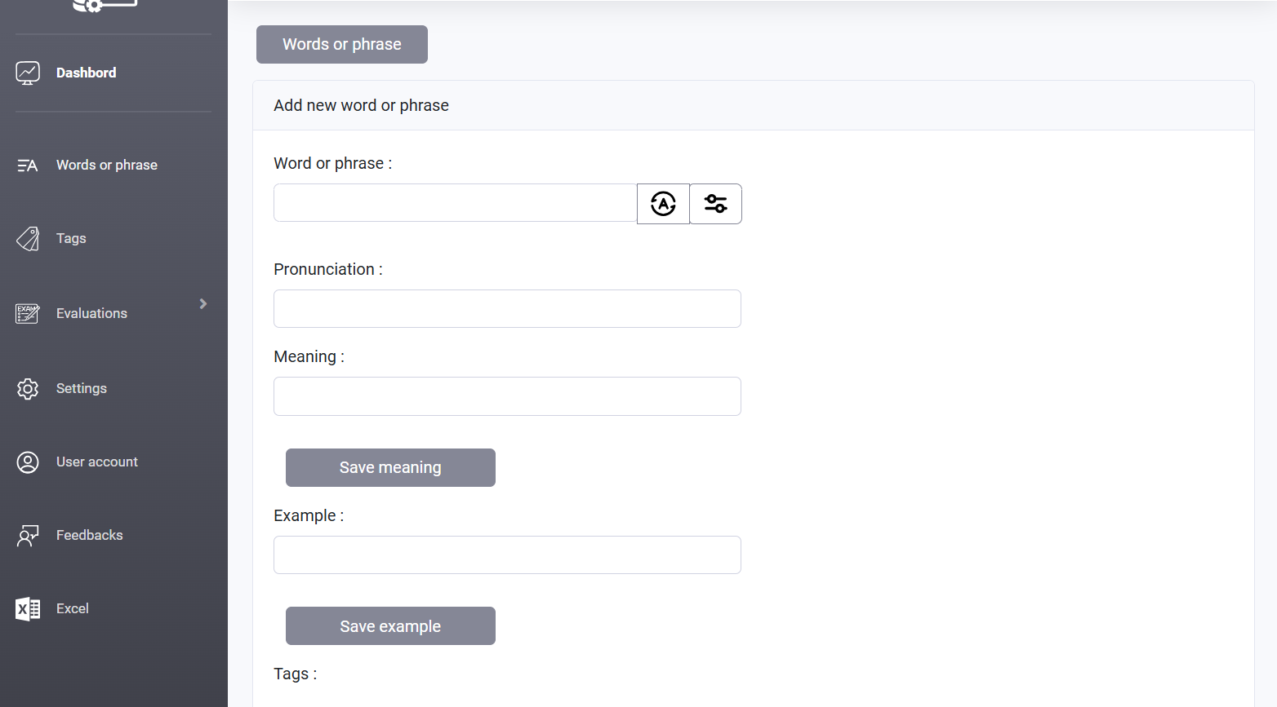
Task: Click the Example : label
Action: pyautogui.click(x=309, y=515)
